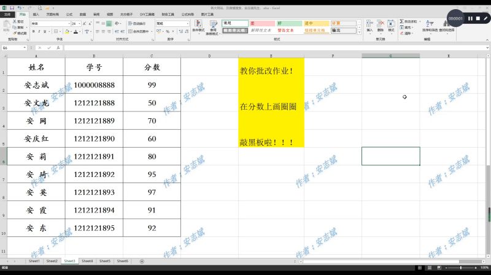This screenshot has height=275, width=491.
Task: Open the font size 24 dropdown
Action: [80, 23]
